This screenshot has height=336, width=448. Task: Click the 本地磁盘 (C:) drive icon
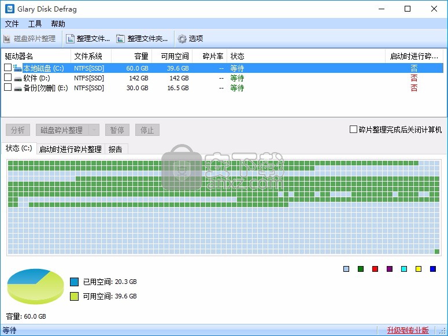pos(17,68)
